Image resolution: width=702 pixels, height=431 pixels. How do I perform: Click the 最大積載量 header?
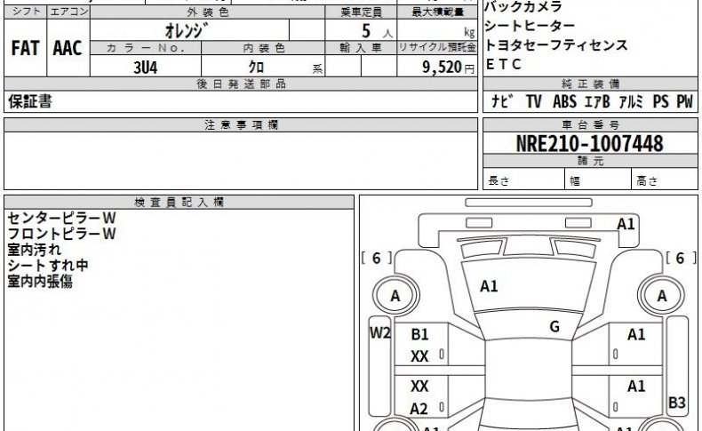coord(437,12)
